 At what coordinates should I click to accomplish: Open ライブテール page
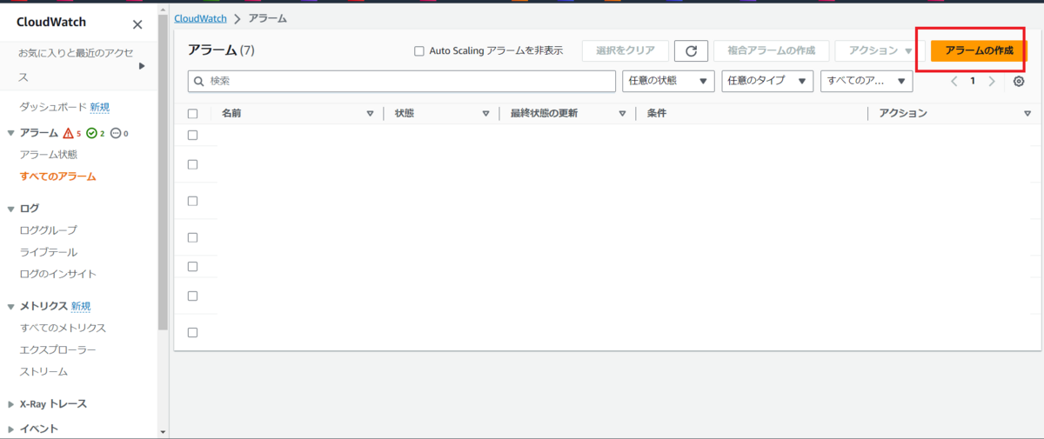point(49,252)
